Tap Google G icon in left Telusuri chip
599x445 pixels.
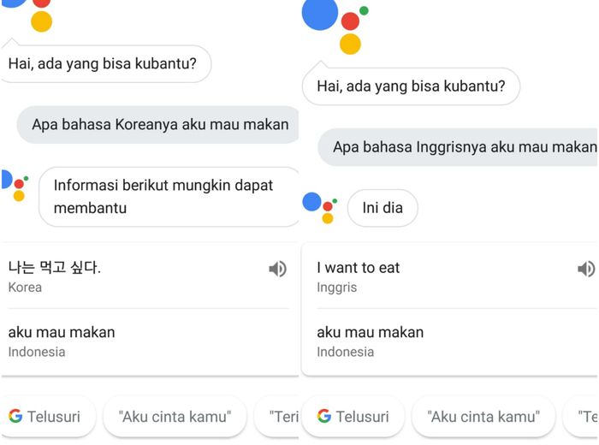tap(15, 416)
